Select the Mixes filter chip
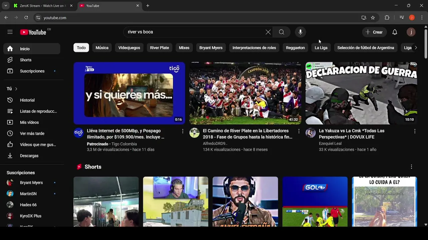The width and height of the screenshot is (428, 240). [184, 48]
